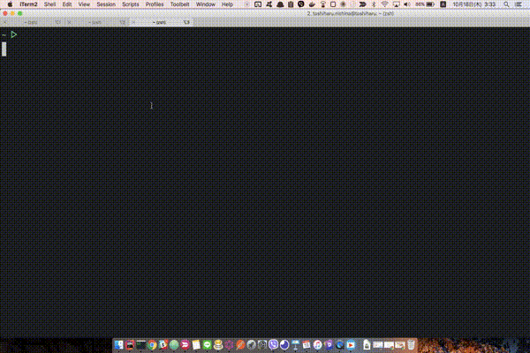Open the Wi-Fi status menu

(383, 4)
